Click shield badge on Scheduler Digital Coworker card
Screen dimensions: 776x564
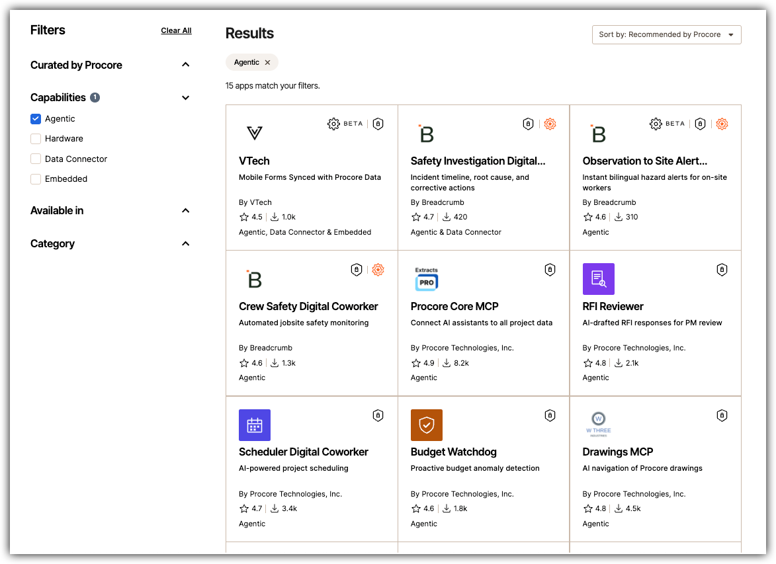tap(378, 416)
